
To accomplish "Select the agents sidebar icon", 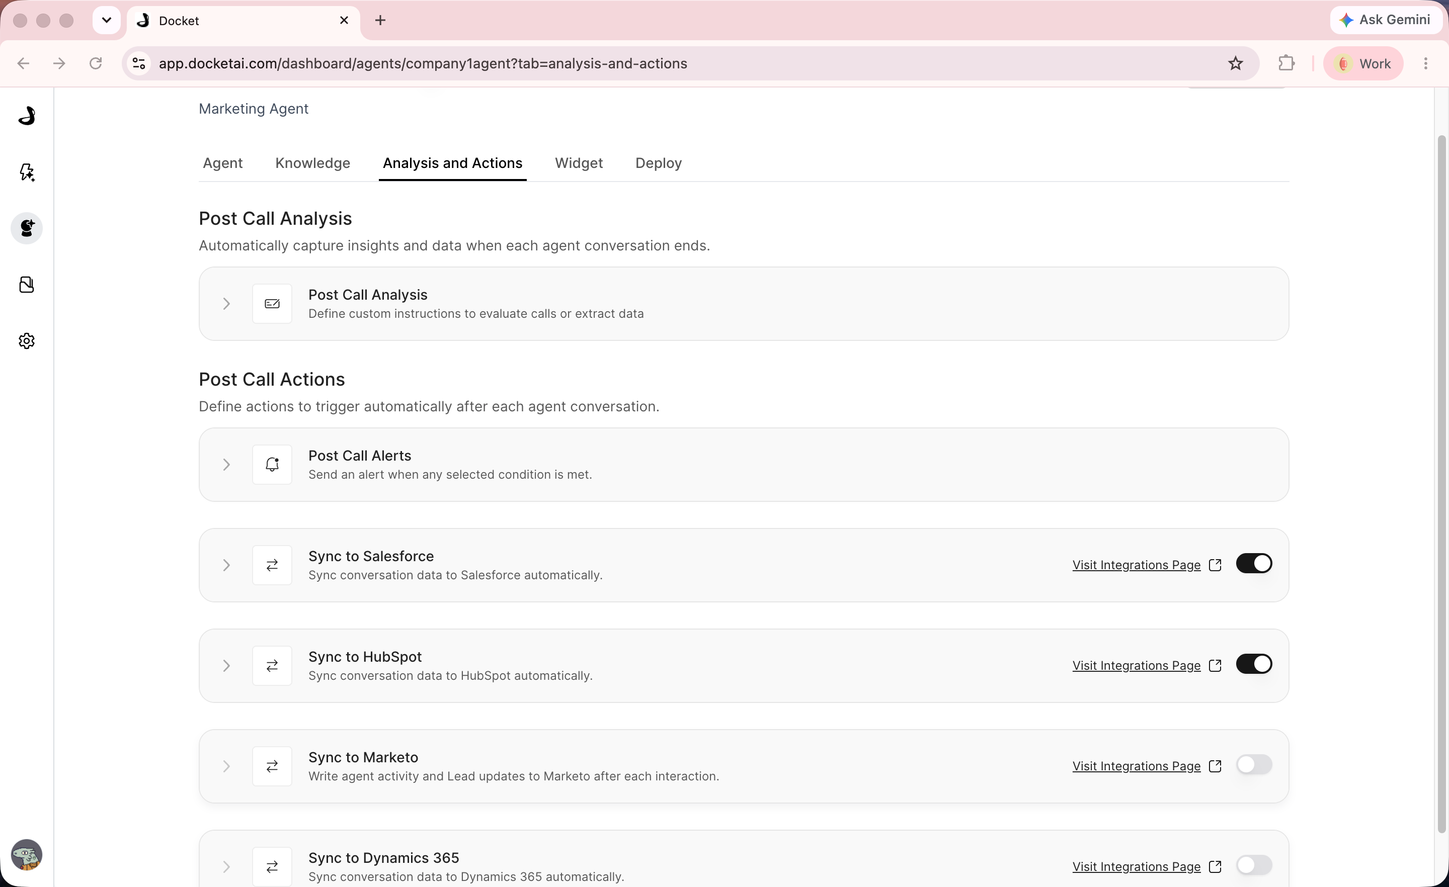I will pyautogui.click(x=27, y=228).
